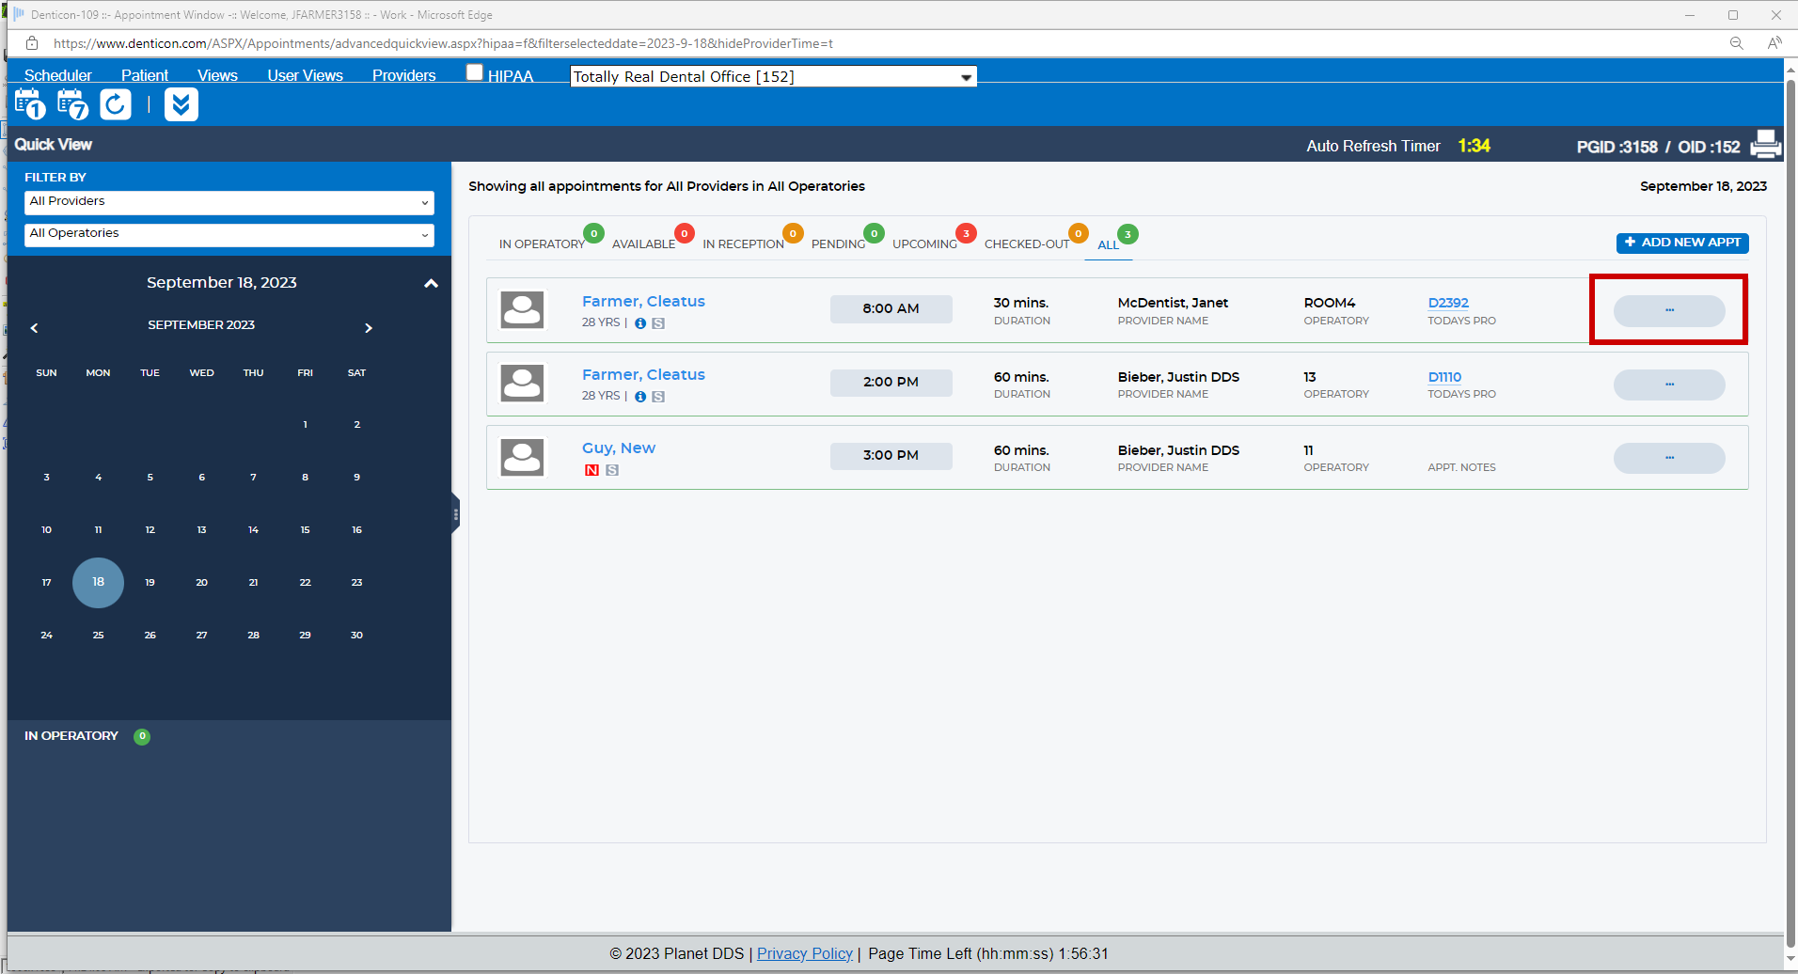This screenshot has height=974, width=1798.
Task: Click the site information lock icon
Action: [32, 43]
